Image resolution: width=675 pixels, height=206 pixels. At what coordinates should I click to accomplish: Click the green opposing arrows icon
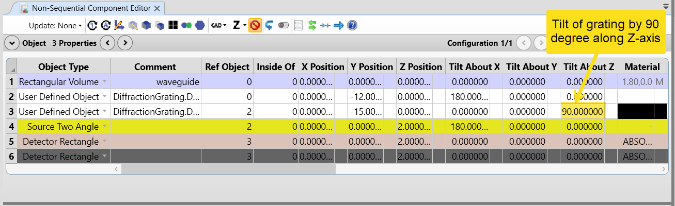click(x=312, y=25)
